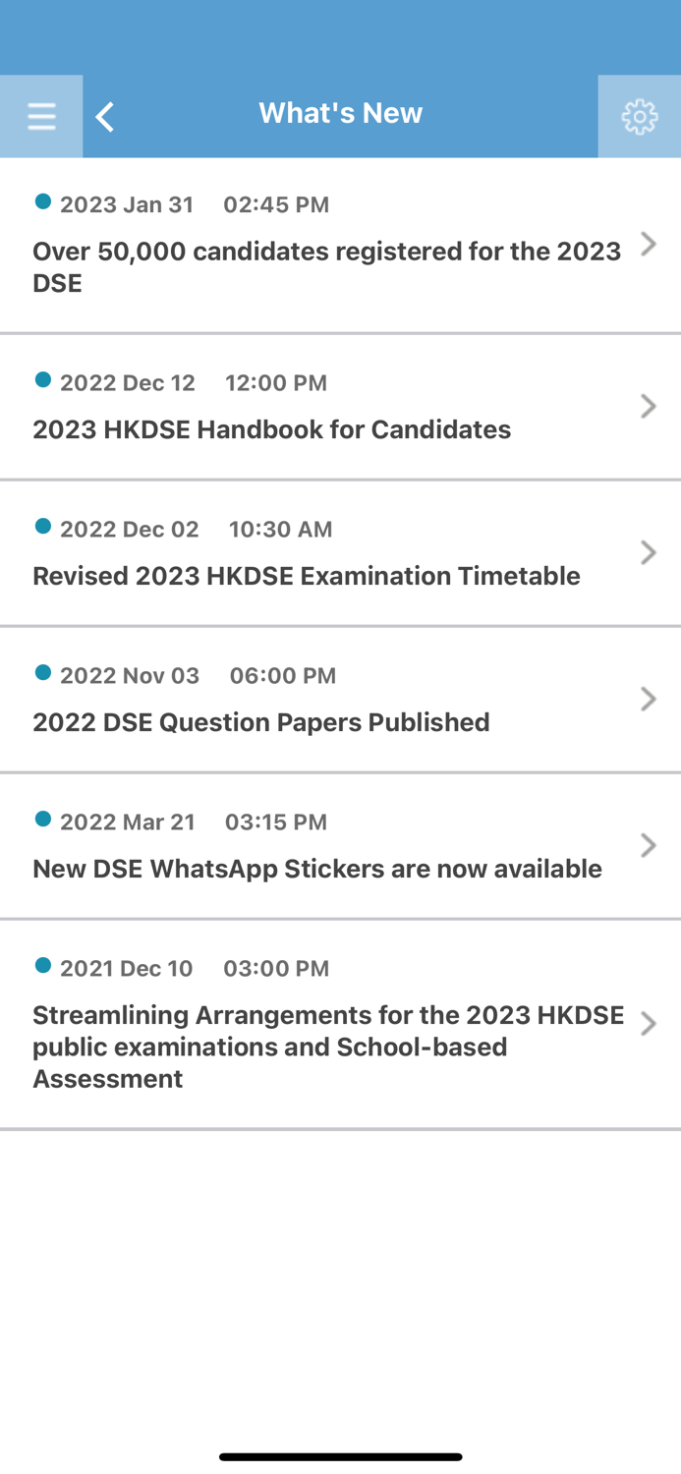Screen dimensions: 681x1474
Task: View the New DSE WhatsApp Stickers announcement
Action: click(316, 869)
